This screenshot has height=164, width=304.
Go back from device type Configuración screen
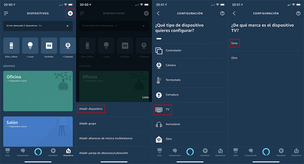pyautogui.click(x=158, y=13)
